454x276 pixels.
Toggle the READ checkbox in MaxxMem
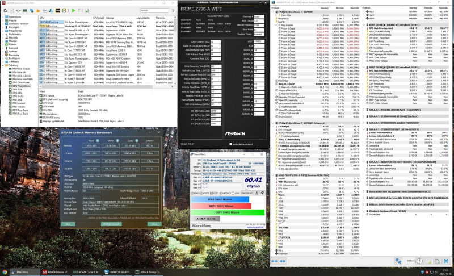(192, 193)
